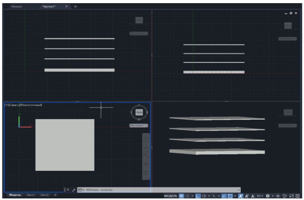The height and width of the screenshot is (200, 304).
Task: Click the 'МОДЕЛЬ' button in status bar
Action: tap(171, 196)
